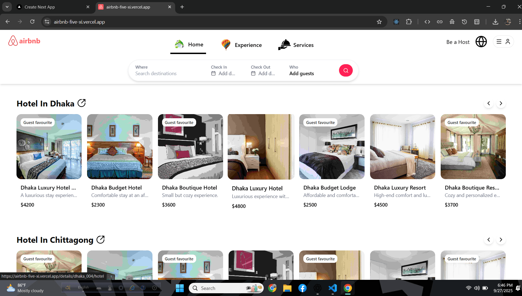Screen dimensions: 522x296
Task: Switch to the Experience tab
Action: (x=242, y=45)
